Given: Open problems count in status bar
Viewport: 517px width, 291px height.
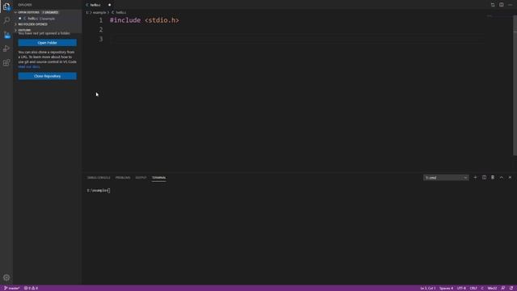Looking at the screenshot, I should [x=31, y=288].
